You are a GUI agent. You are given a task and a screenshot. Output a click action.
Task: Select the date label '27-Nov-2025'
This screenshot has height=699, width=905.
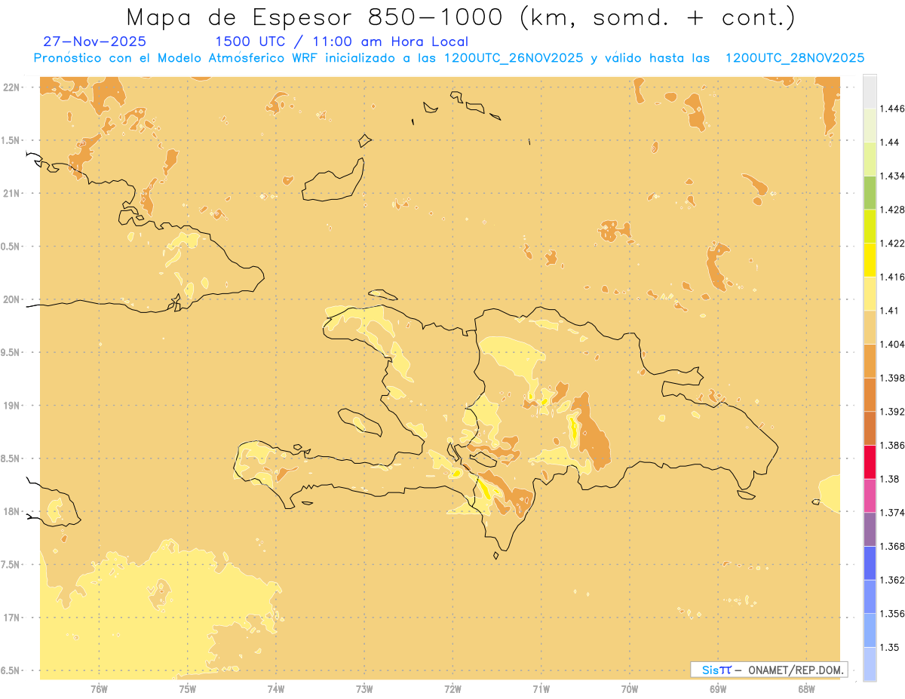pos(95,41)
